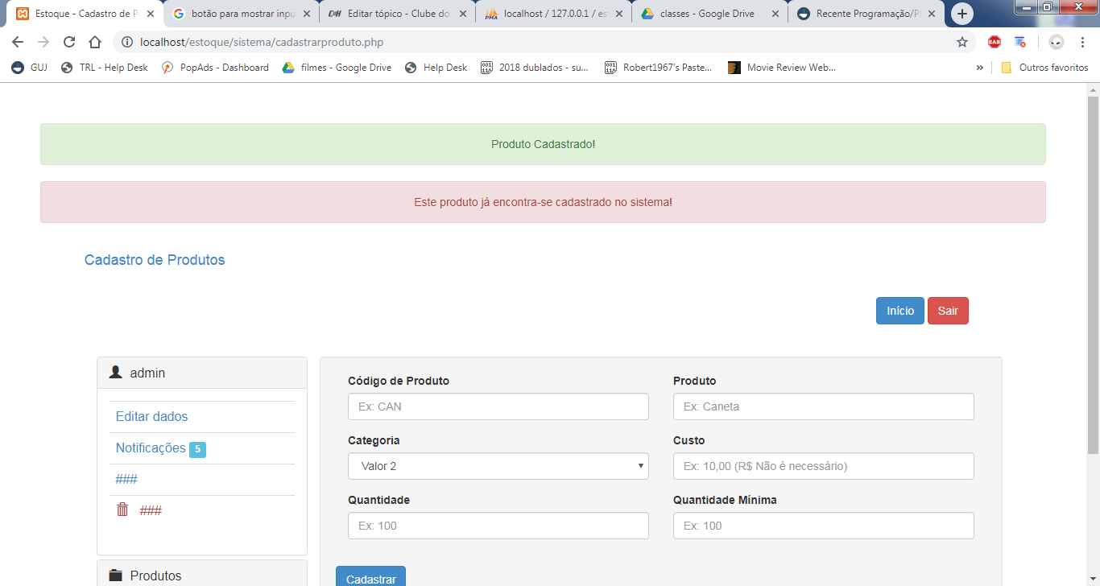The image size is (1100, 586).
Task: Click the admin panel header
Action: coord(202,373)
